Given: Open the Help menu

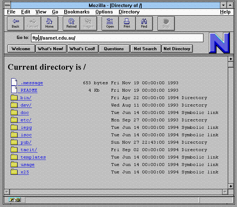Looking at the screenshot, I should pyautogui.click(x=225, y=12).
